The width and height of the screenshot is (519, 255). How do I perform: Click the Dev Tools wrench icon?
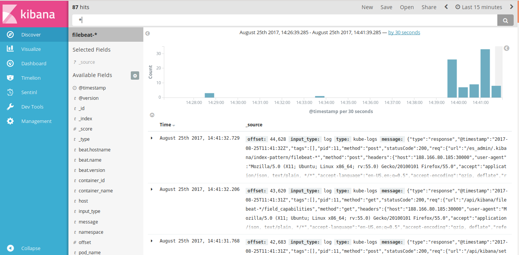click(10, 107)
